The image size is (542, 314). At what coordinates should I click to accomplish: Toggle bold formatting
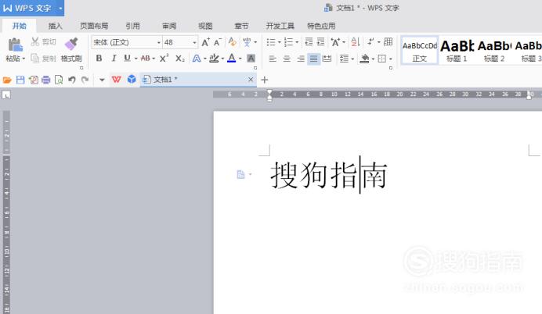click(99, 59)
